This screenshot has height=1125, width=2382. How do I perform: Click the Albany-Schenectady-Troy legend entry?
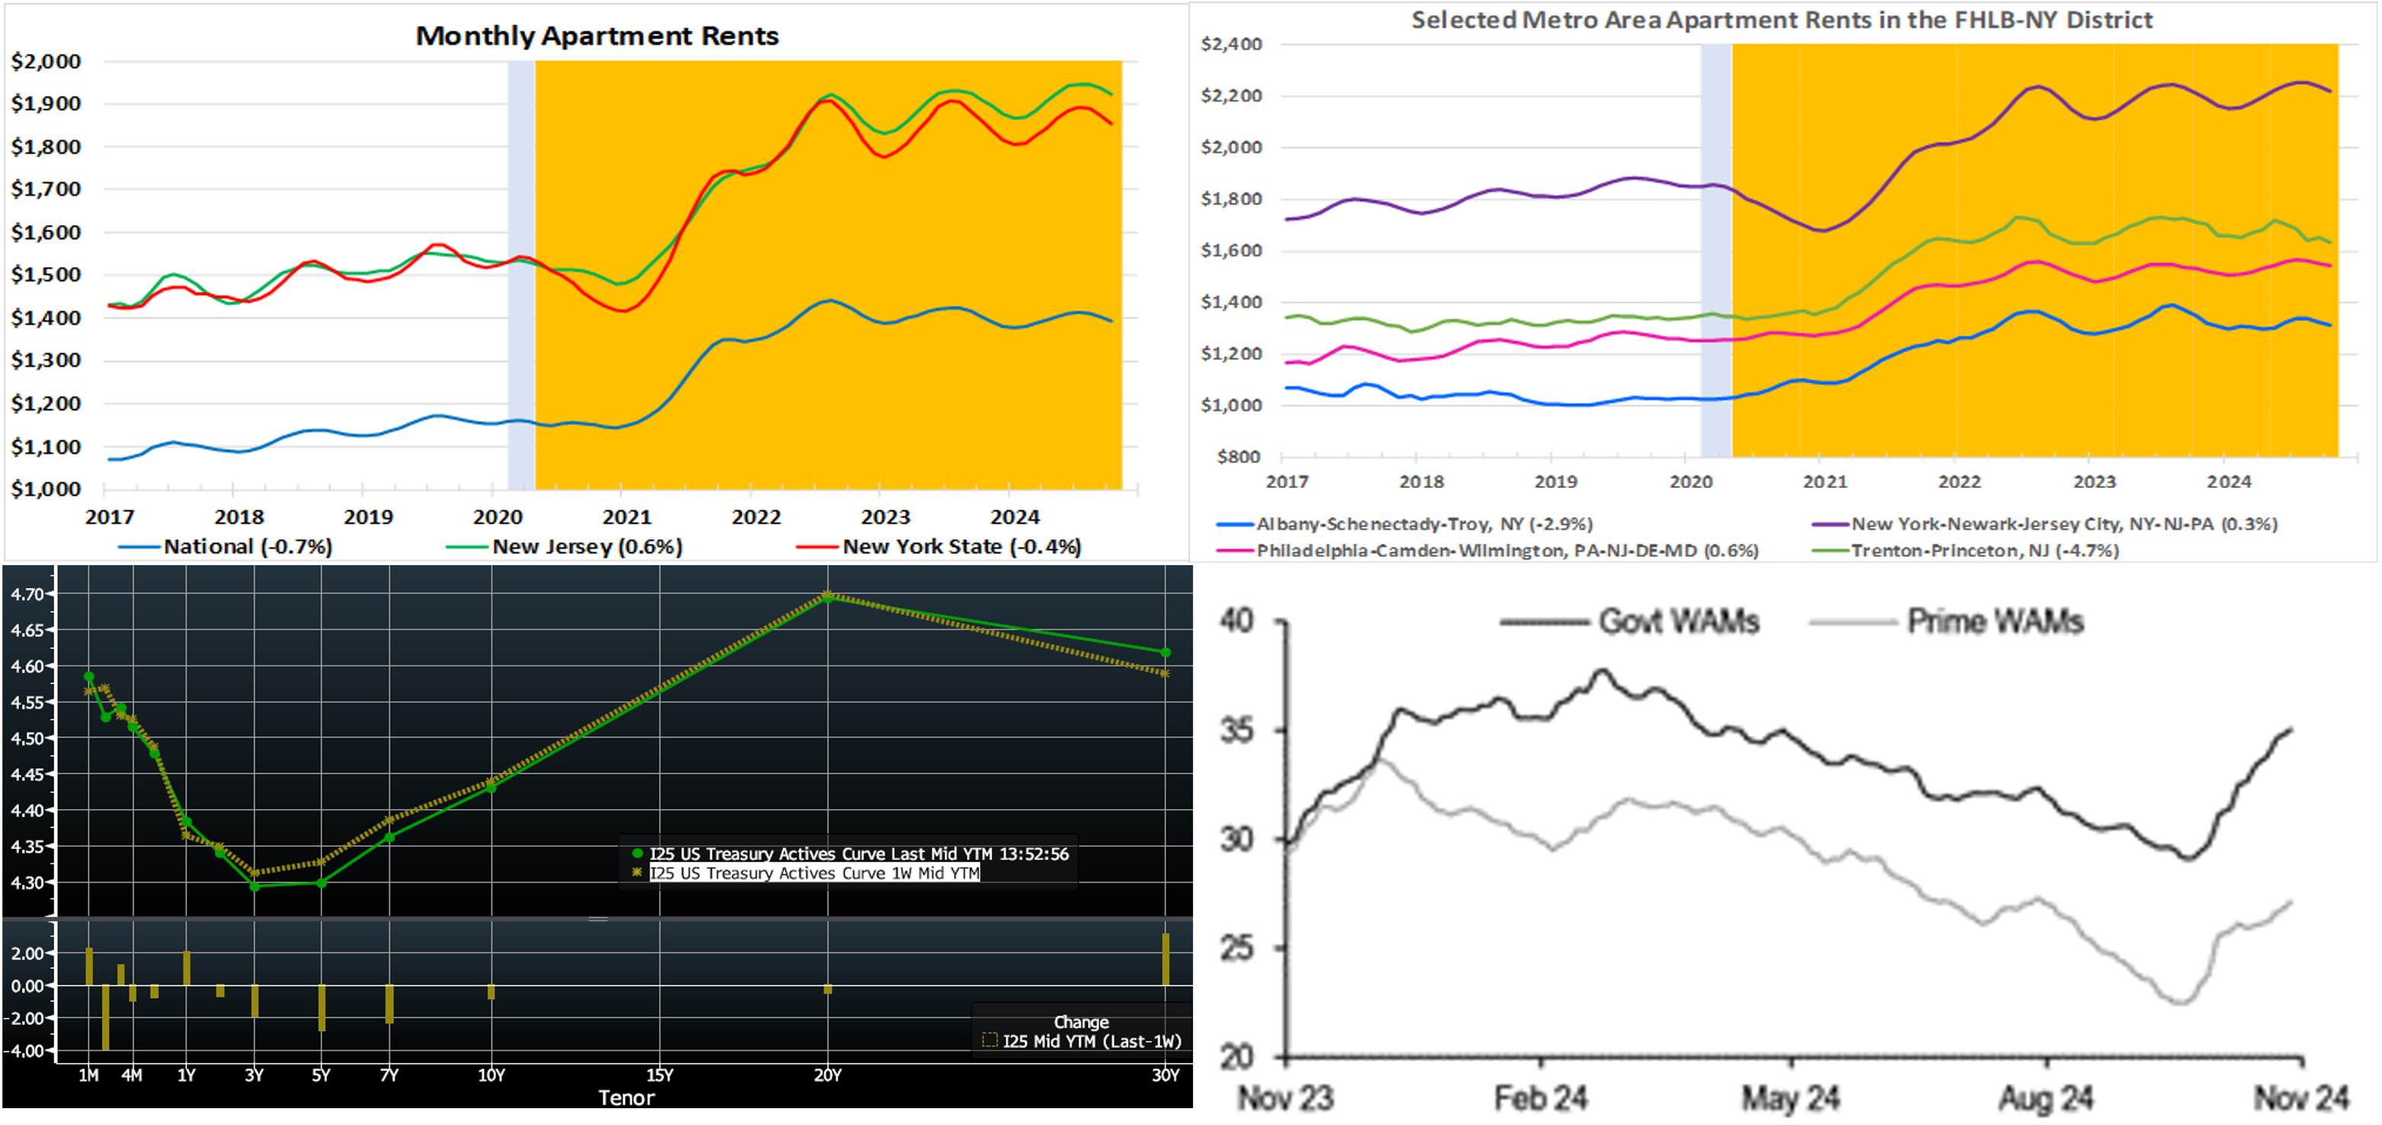pos(1423,524)
